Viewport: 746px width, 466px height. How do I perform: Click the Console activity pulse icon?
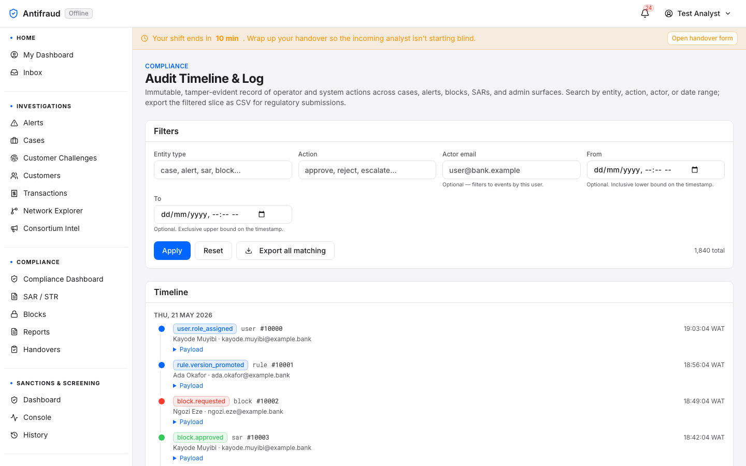pyautogui.click(x=15, y=417)
